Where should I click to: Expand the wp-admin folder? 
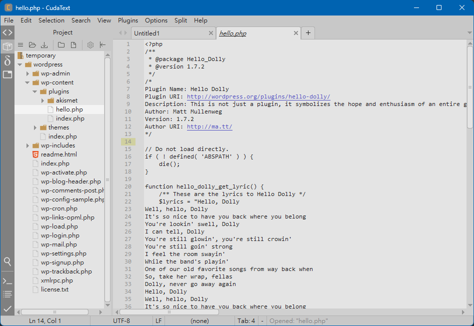[x=28, y=73]
